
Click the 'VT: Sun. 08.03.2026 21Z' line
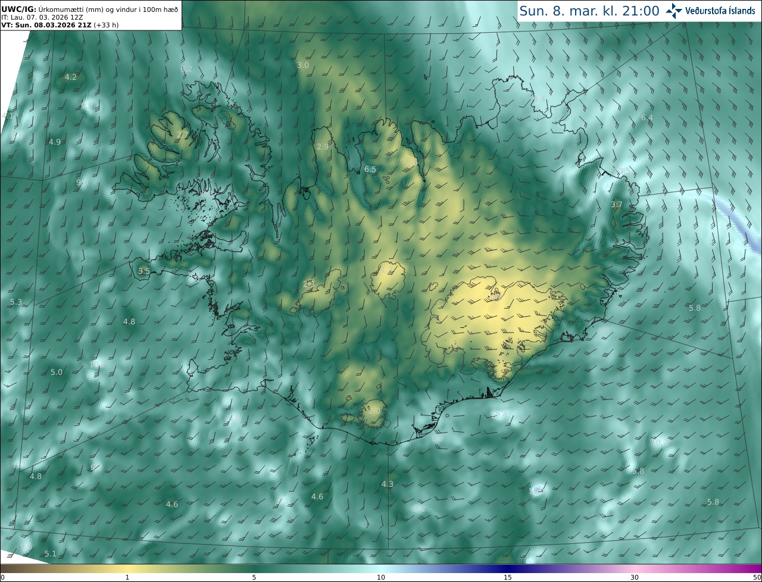click(x=46, y=26)
